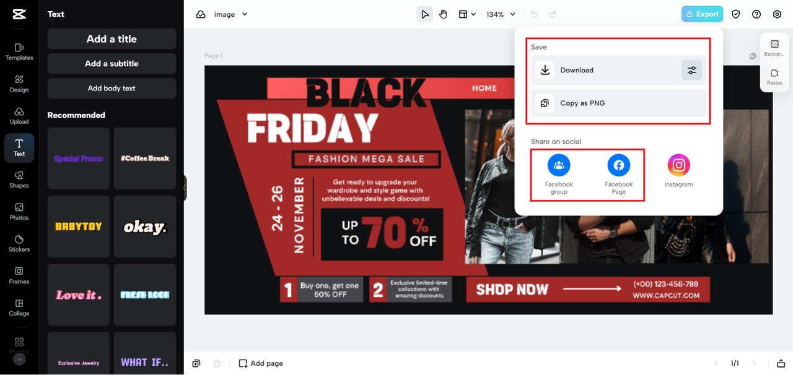793x375 pixels.
Task: Click Copy as PNG
Action: [x=619, y=103]
